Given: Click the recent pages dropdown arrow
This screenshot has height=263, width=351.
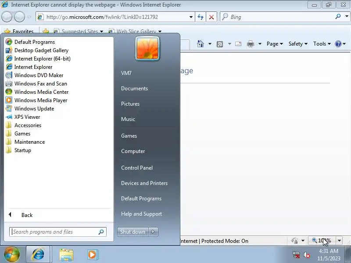Looking at the screenshot, I should [x=29, y=17].
